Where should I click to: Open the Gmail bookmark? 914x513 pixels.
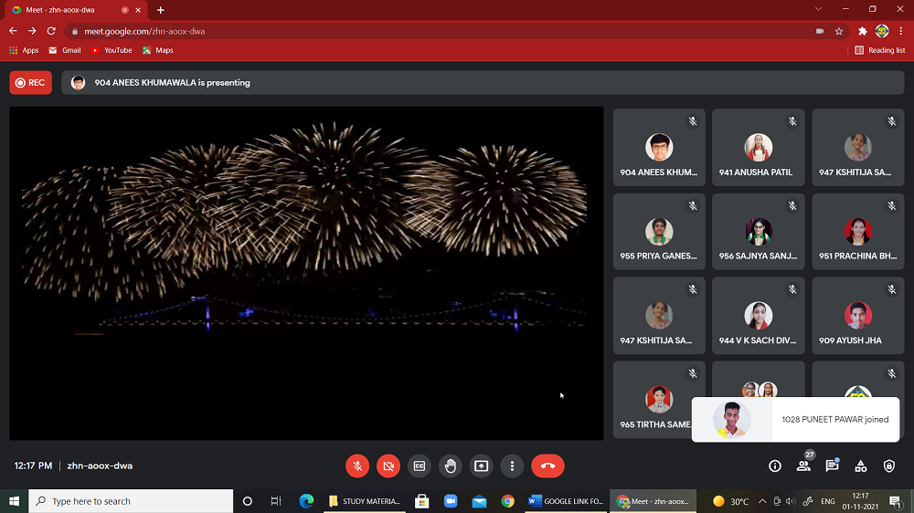coord(65,50)
